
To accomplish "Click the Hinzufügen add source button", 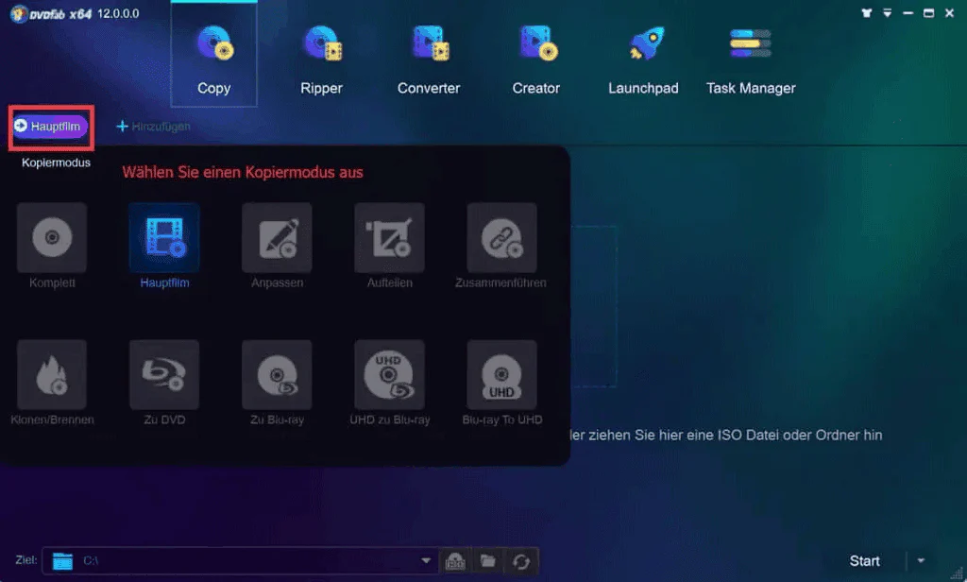I will [x=154, y=127].
